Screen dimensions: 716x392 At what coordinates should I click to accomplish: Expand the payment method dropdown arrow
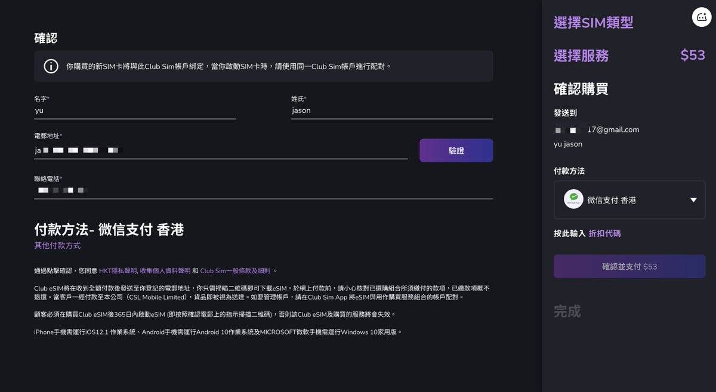click(693, 200)
